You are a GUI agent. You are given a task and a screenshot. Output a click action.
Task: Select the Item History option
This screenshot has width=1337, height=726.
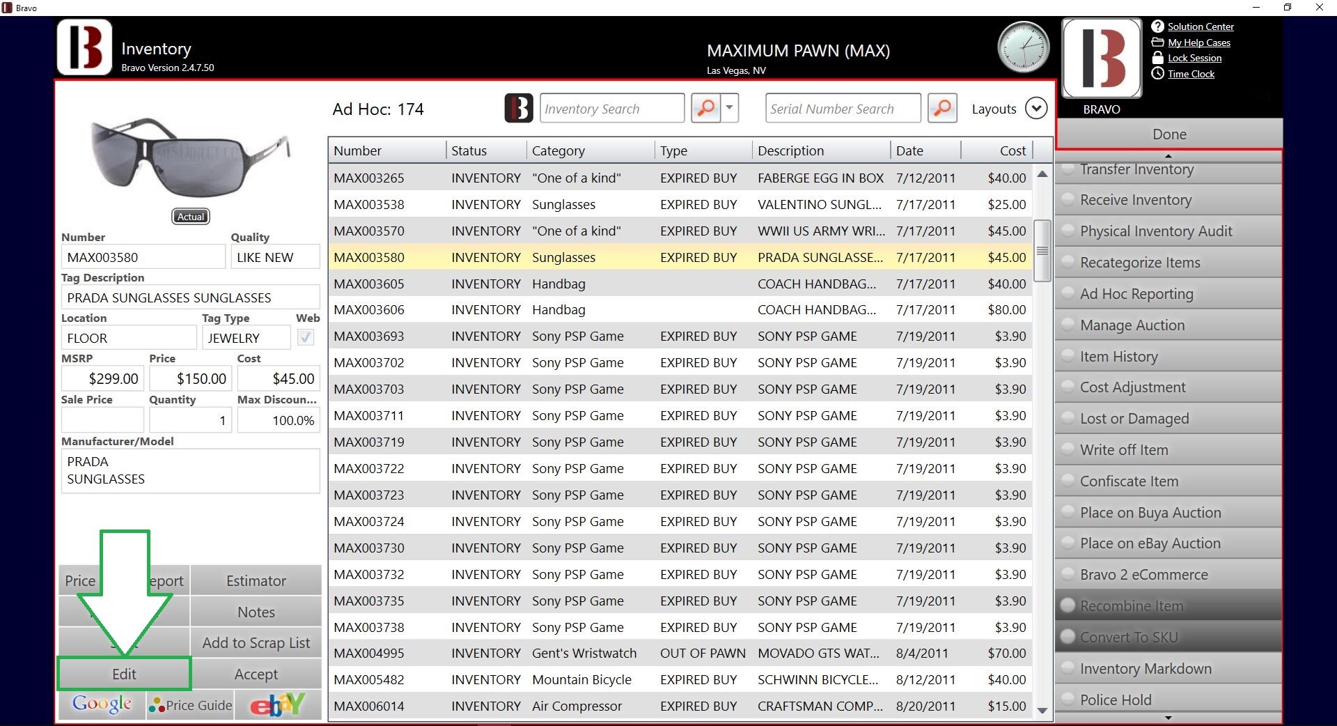[x=1168, y=357]
